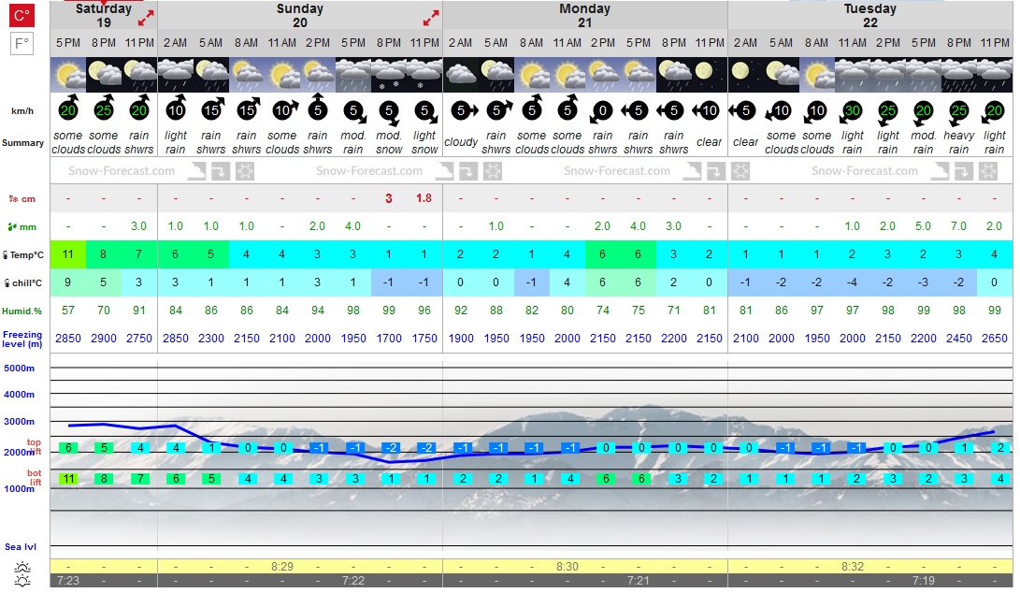Expand the Sunday 20 forecast column
This screenshot has width=1020, height=593.
431,18
